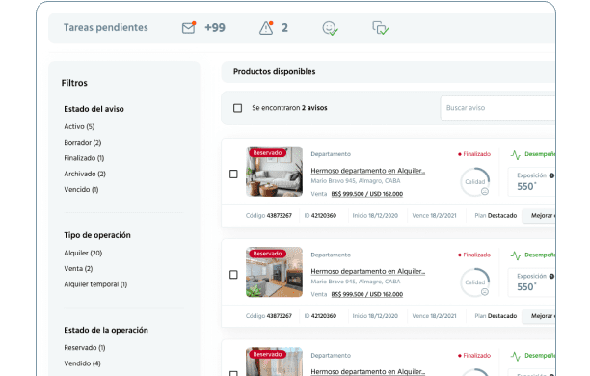
Task: Click Tareas pendientes heading
Action: click(106, 27)
